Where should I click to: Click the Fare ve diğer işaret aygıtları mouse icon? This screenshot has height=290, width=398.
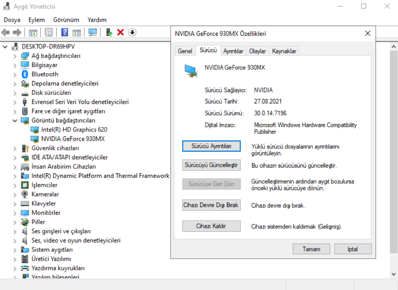25,111
